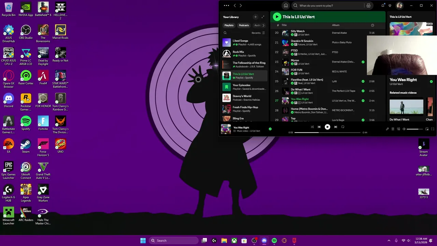Go back with Spotify left arrow
437x246 pixels.
tap(235, 5)
